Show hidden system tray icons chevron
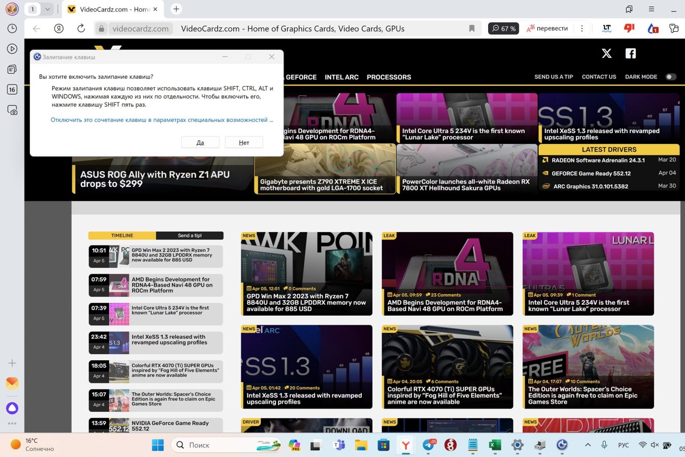685x457 pixels. pyautogui.click(x=588, y=445)
